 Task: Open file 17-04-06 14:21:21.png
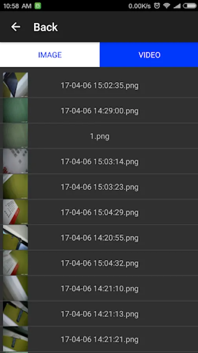99,339
